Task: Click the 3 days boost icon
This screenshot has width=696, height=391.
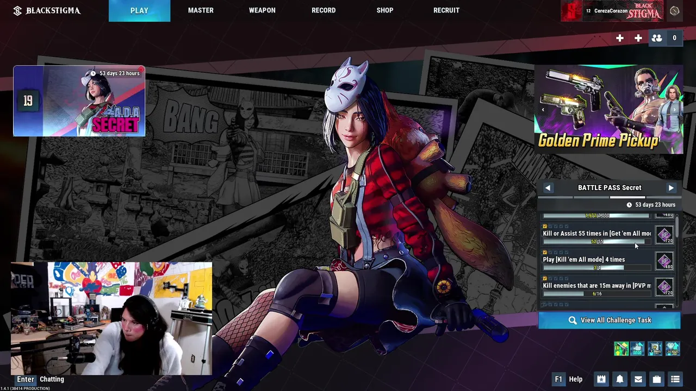Action: point(655,349)
